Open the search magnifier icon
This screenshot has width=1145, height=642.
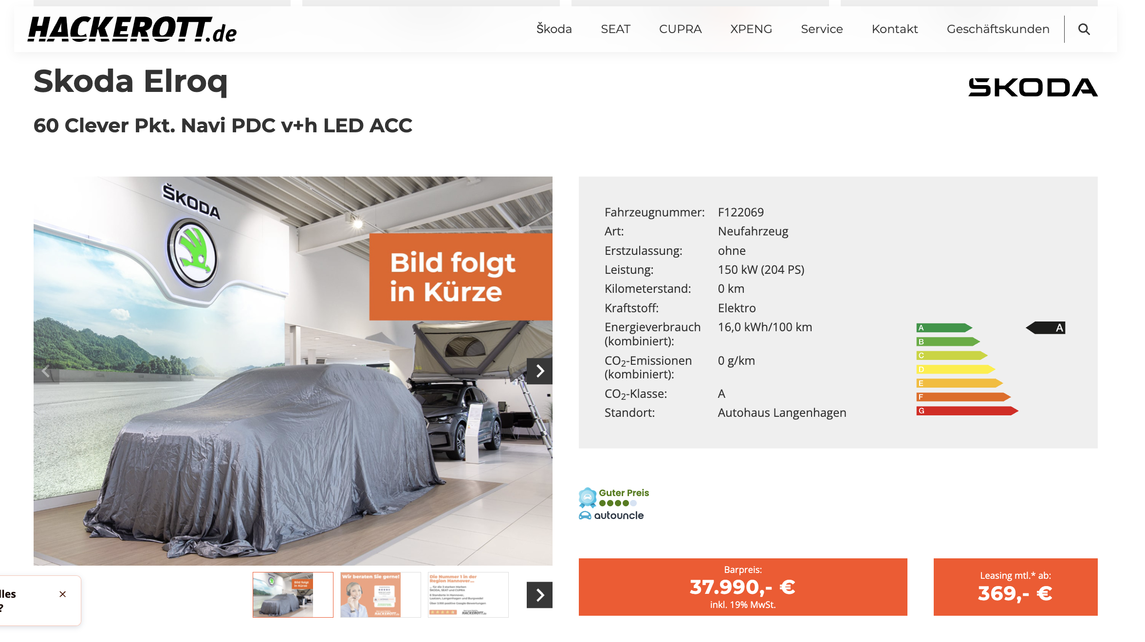(x=1084, y=29)
